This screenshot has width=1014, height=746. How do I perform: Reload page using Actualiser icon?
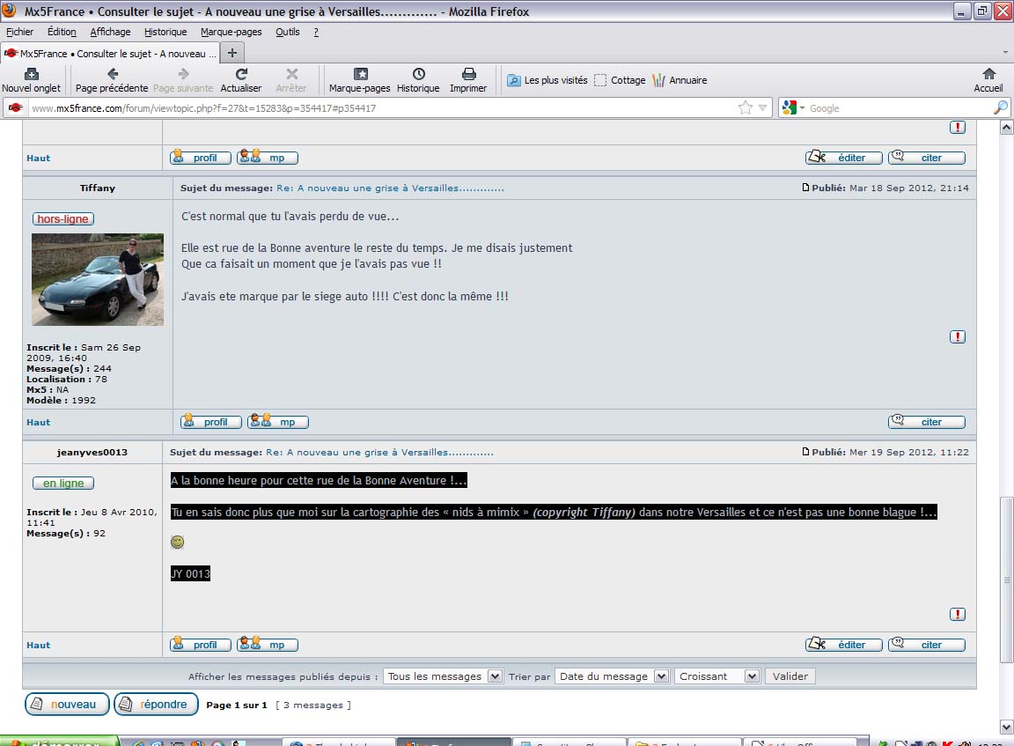[241, 75]
